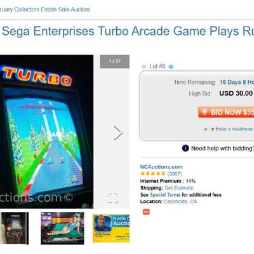This screenshot has width=254, height=254.
Task: Open the NCAuctions.com seller link
Action: [161, 167]
